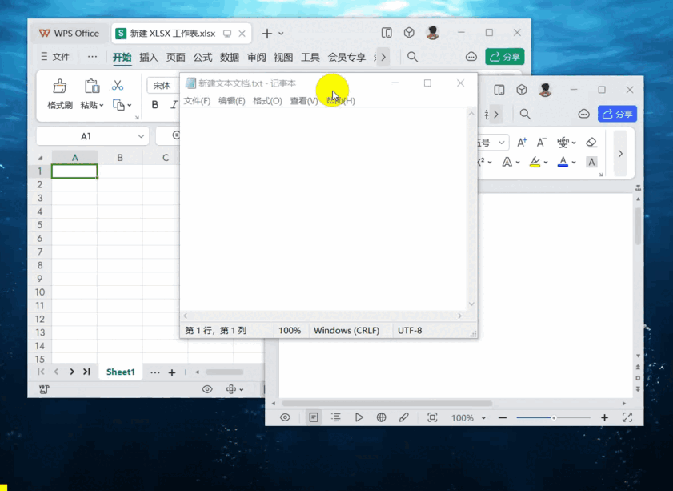Expand more ribbon tabs arrow in spreadsheet
Image resolution: width=673 pixels, height=491 pixels.
383,57
